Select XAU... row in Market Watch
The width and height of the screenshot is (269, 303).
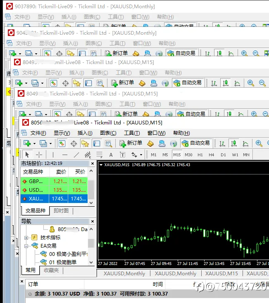coord(54,199)
